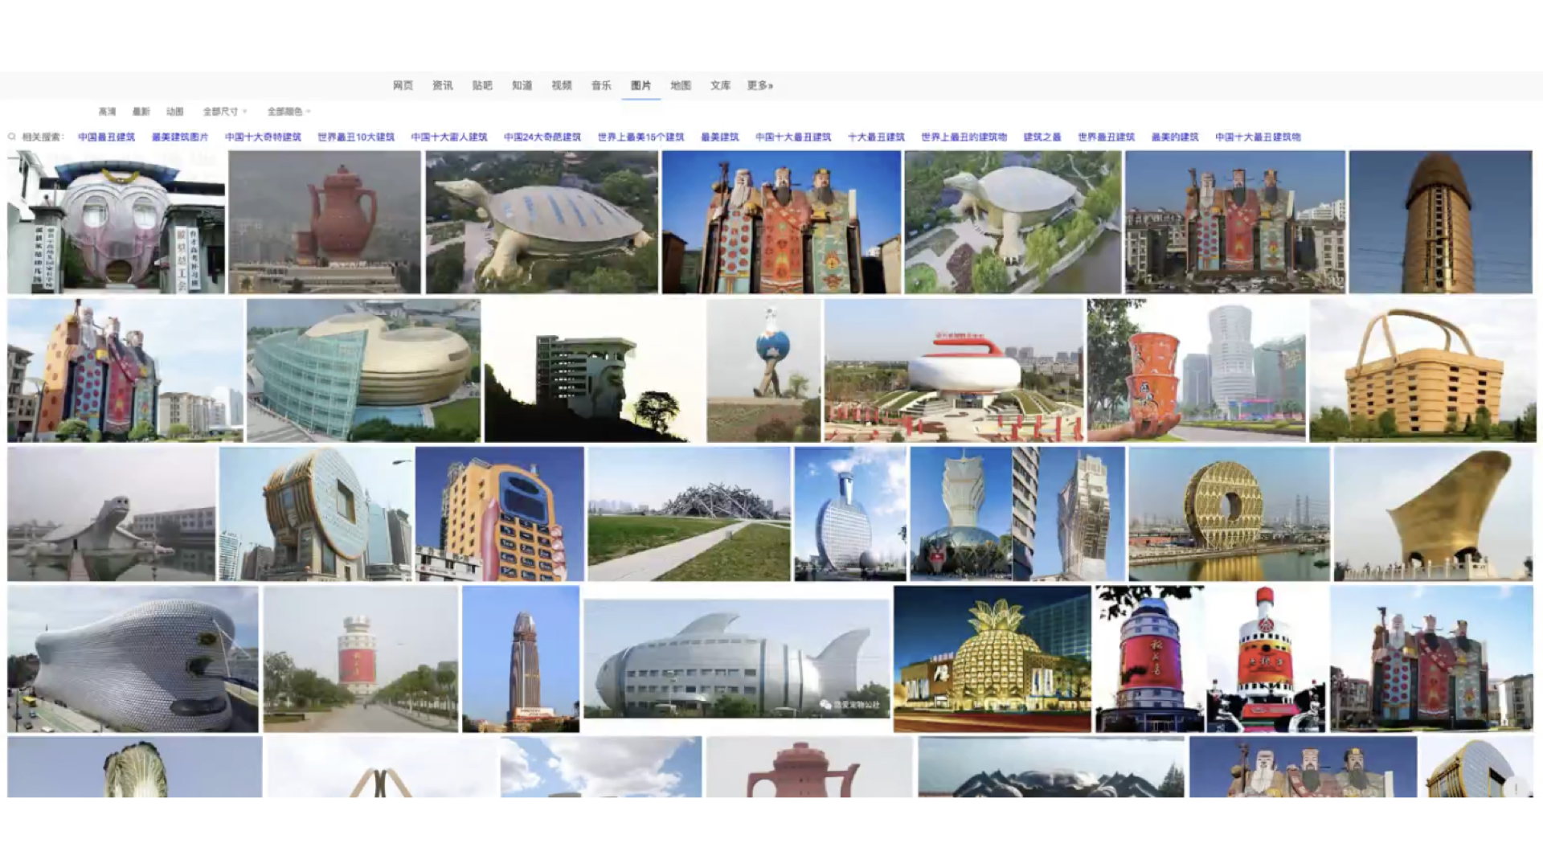The image size is (1543, 868).
Task: Click the 世界最丑10大建筑 related search link
Action: pos(355,137)
